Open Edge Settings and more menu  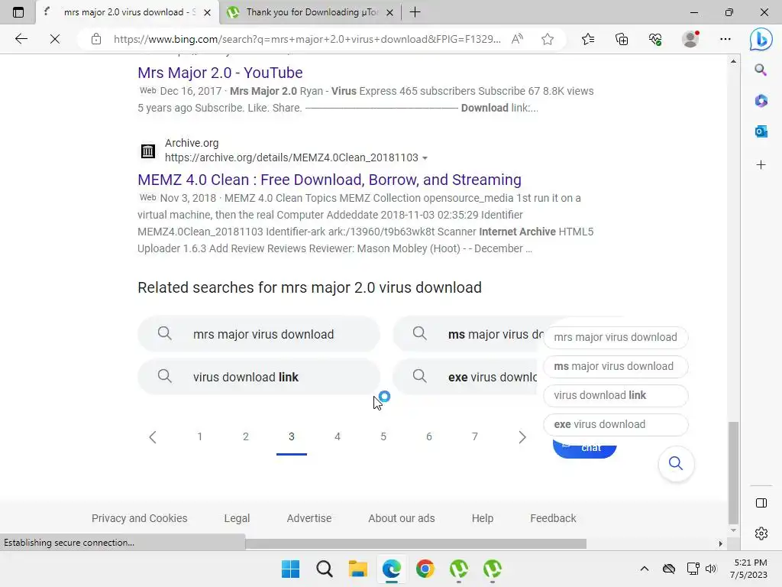pyautogui.click(x=725, y=39)
